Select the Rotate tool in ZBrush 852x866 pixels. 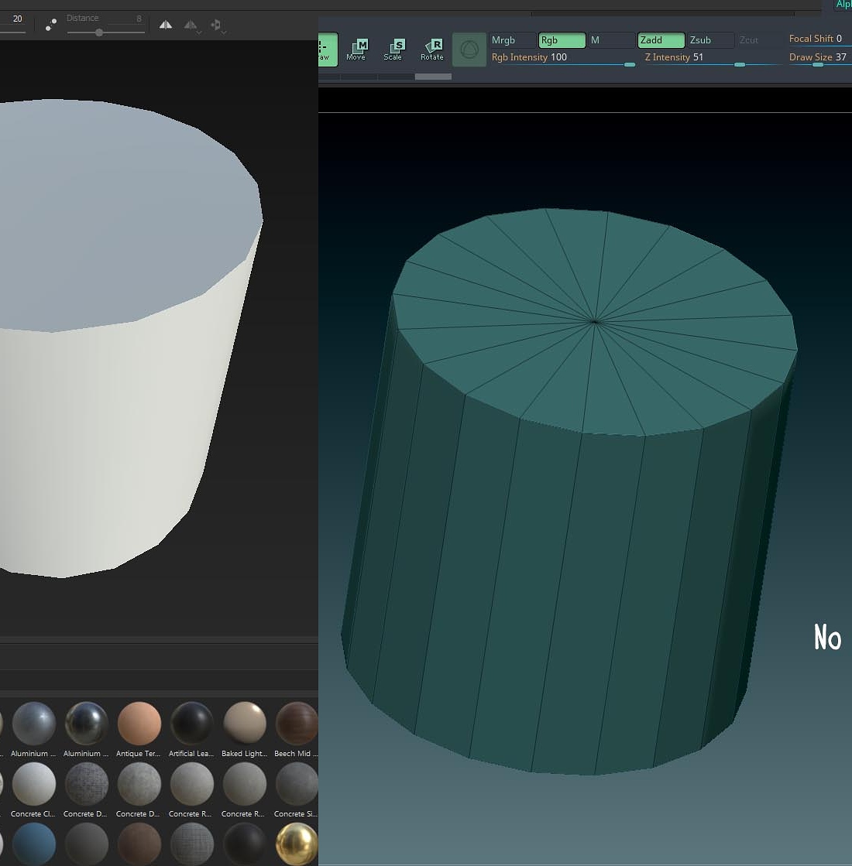[431, 50]
